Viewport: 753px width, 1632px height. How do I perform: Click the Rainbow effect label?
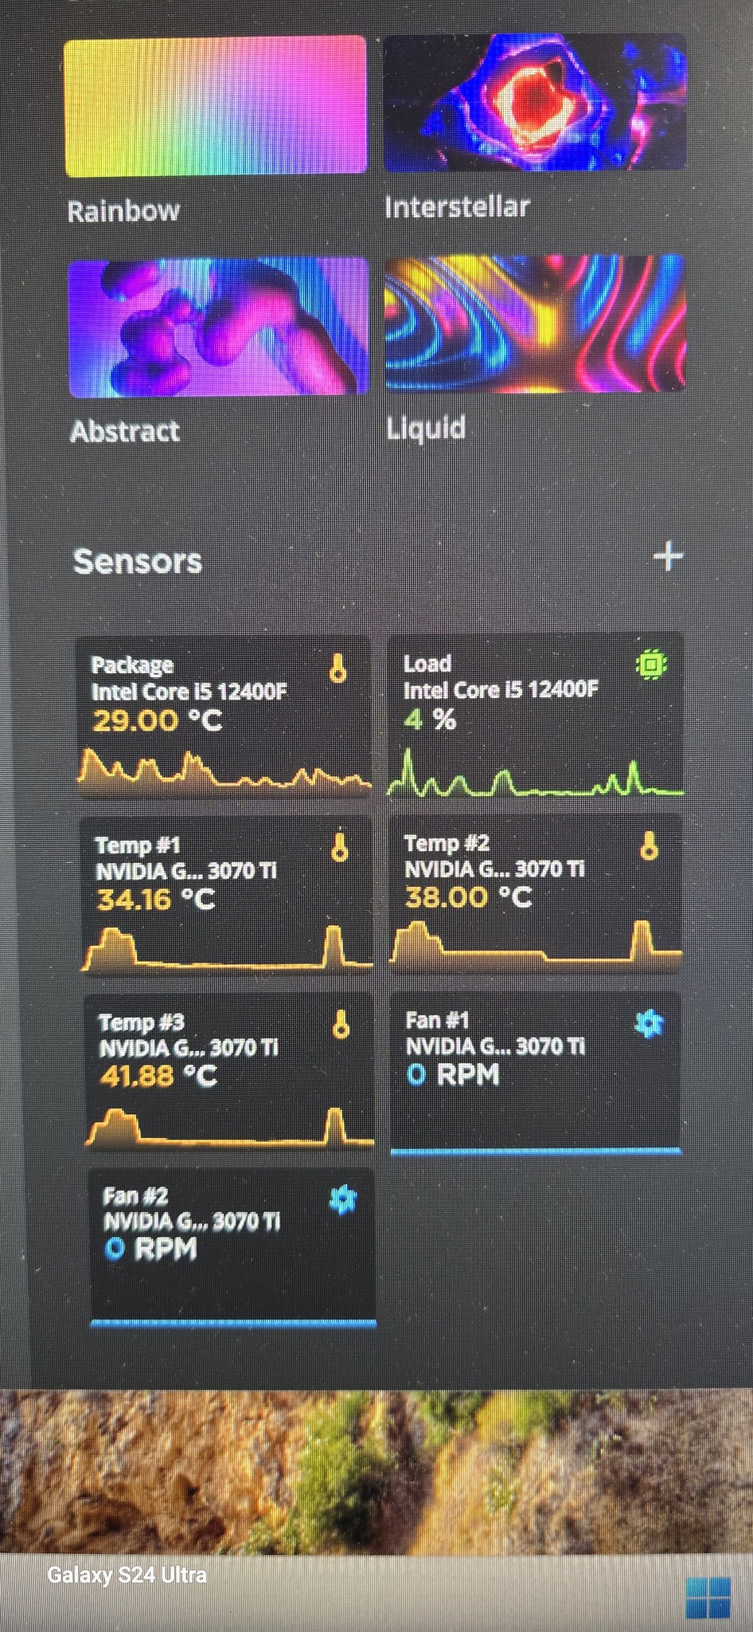click(x=123, y=211)
